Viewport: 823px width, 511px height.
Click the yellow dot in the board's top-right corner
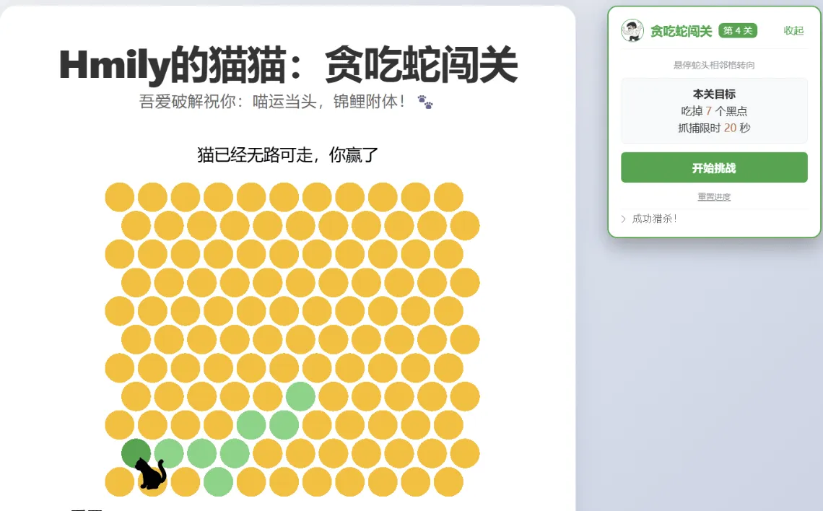click(448, 196)
